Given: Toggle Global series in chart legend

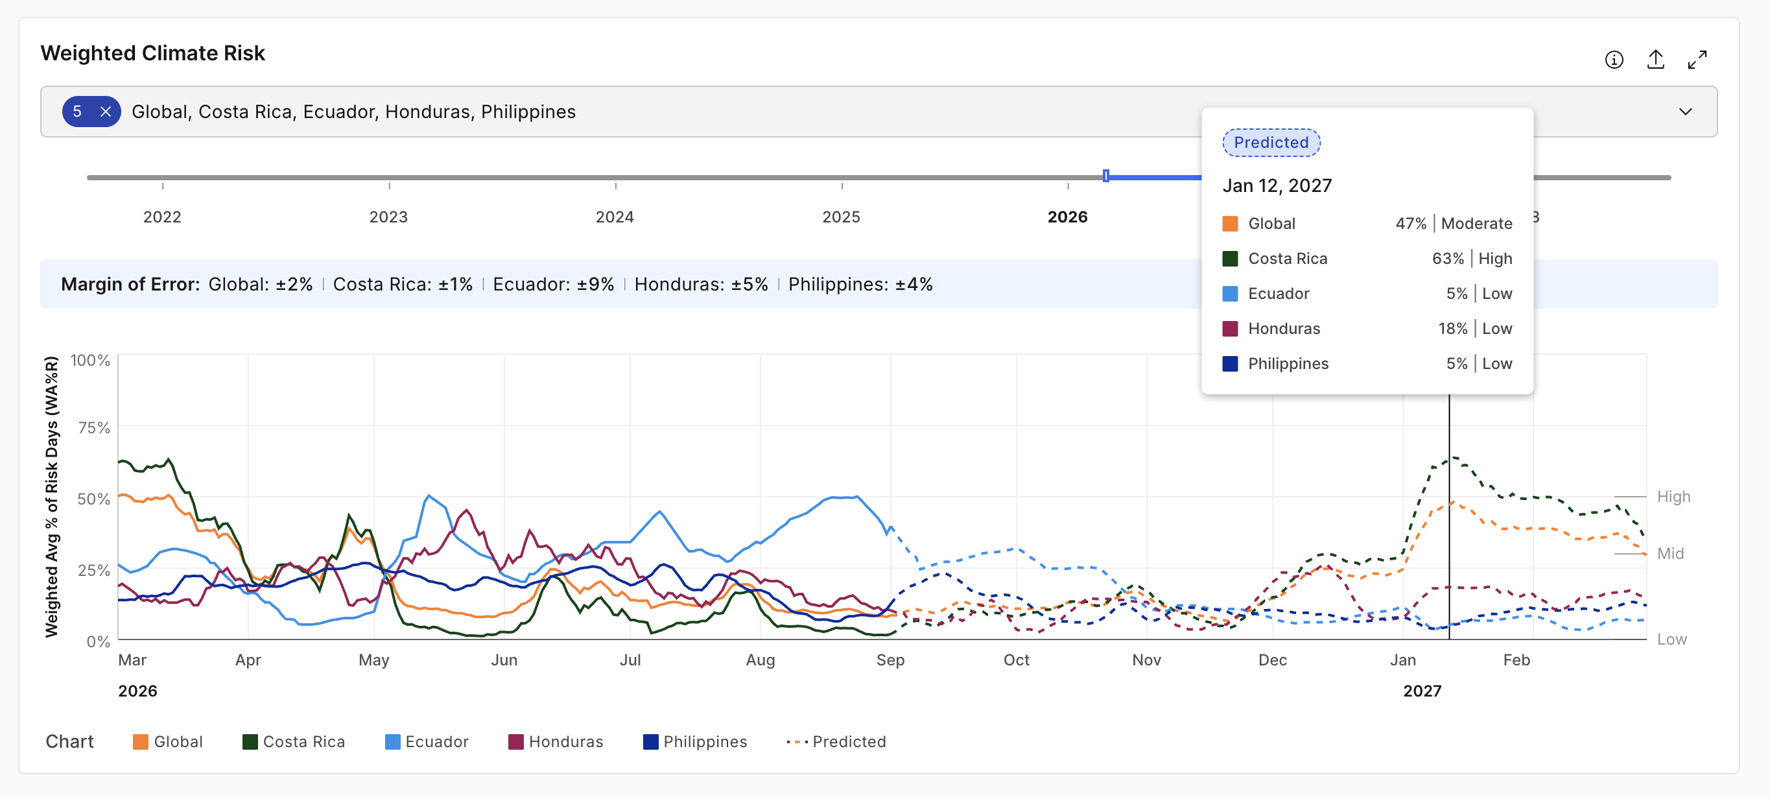Looking at the screenshot, I should [168, 741].
